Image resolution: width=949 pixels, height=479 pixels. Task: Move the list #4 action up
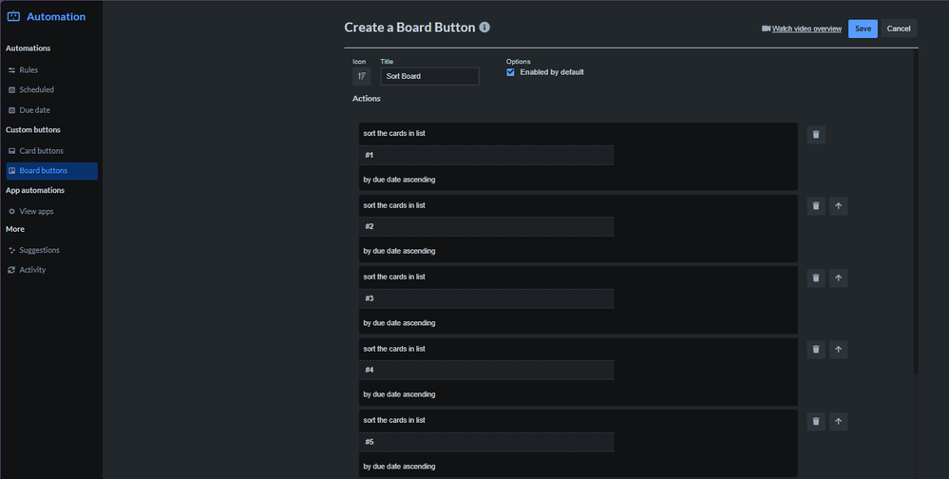click(x=838, y=350)
